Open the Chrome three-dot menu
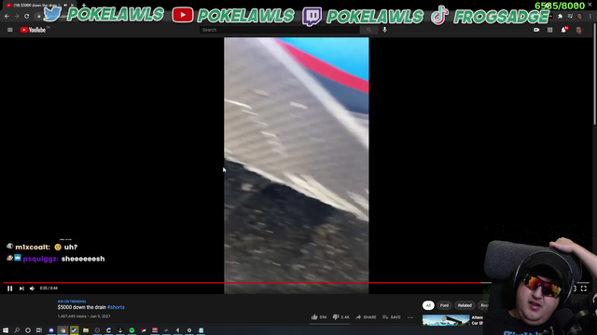This screenshot has height=335, width=597. click(x=590, y=17)
